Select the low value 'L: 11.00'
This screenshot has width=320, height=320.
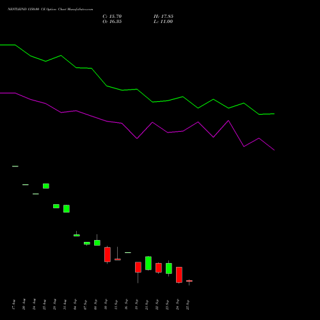(x=163, y=22)
